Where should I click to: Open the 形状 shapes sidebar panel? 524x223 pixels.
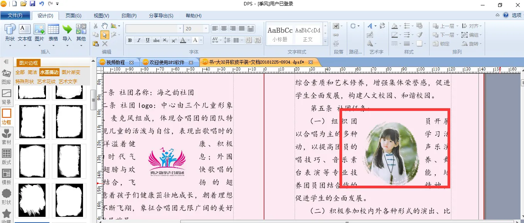(x=7, y=197)
